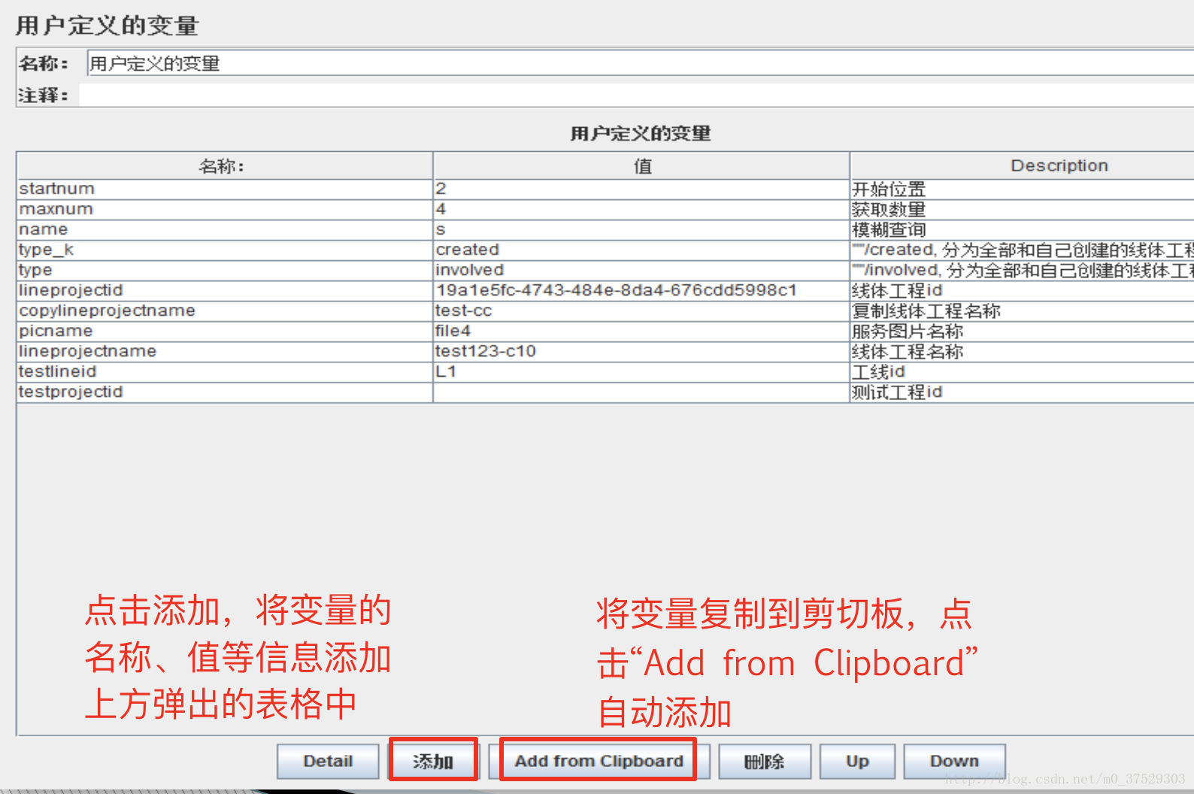
Task: Click Add from Clipboard button
Action: [x=599, y=761]
